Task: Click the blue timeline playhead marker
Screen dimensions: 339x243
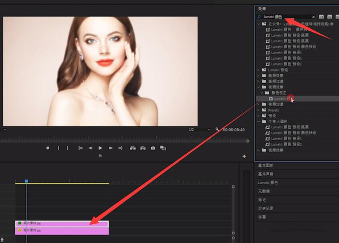Action: pos(26,181)
